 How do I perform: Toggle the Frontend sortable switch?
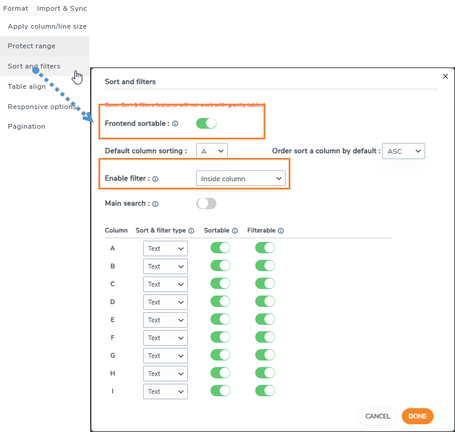coord(206,123)
